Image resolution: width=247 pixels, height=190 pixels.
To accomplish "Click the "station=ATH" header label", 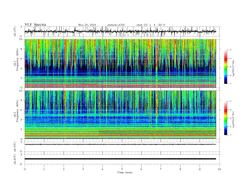I will pyautogui.click(x=116, y=25).
